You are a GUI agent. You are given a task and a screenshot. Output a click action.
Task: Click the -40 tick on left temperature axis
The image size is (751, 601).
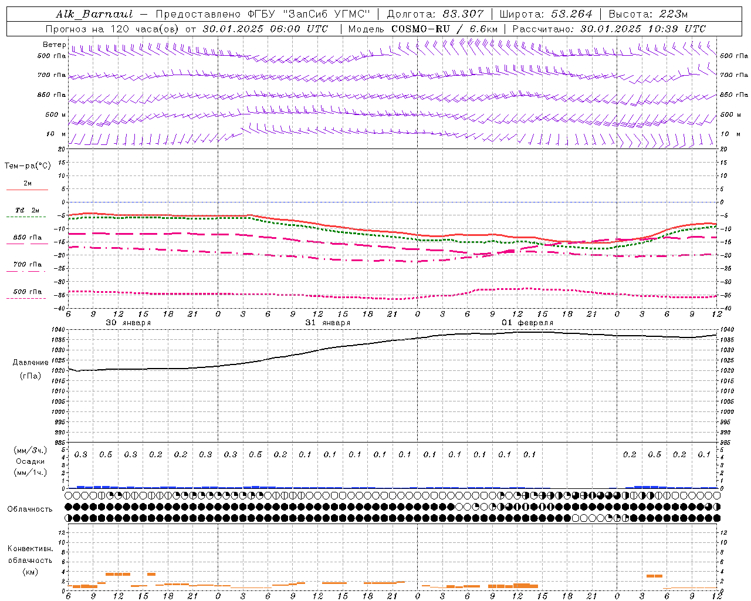coord(60,308)
